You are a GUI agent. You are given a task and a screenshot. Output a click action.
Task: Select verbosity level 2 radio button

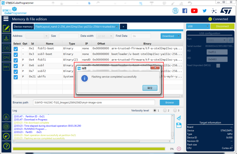click(x=165, y=110)
